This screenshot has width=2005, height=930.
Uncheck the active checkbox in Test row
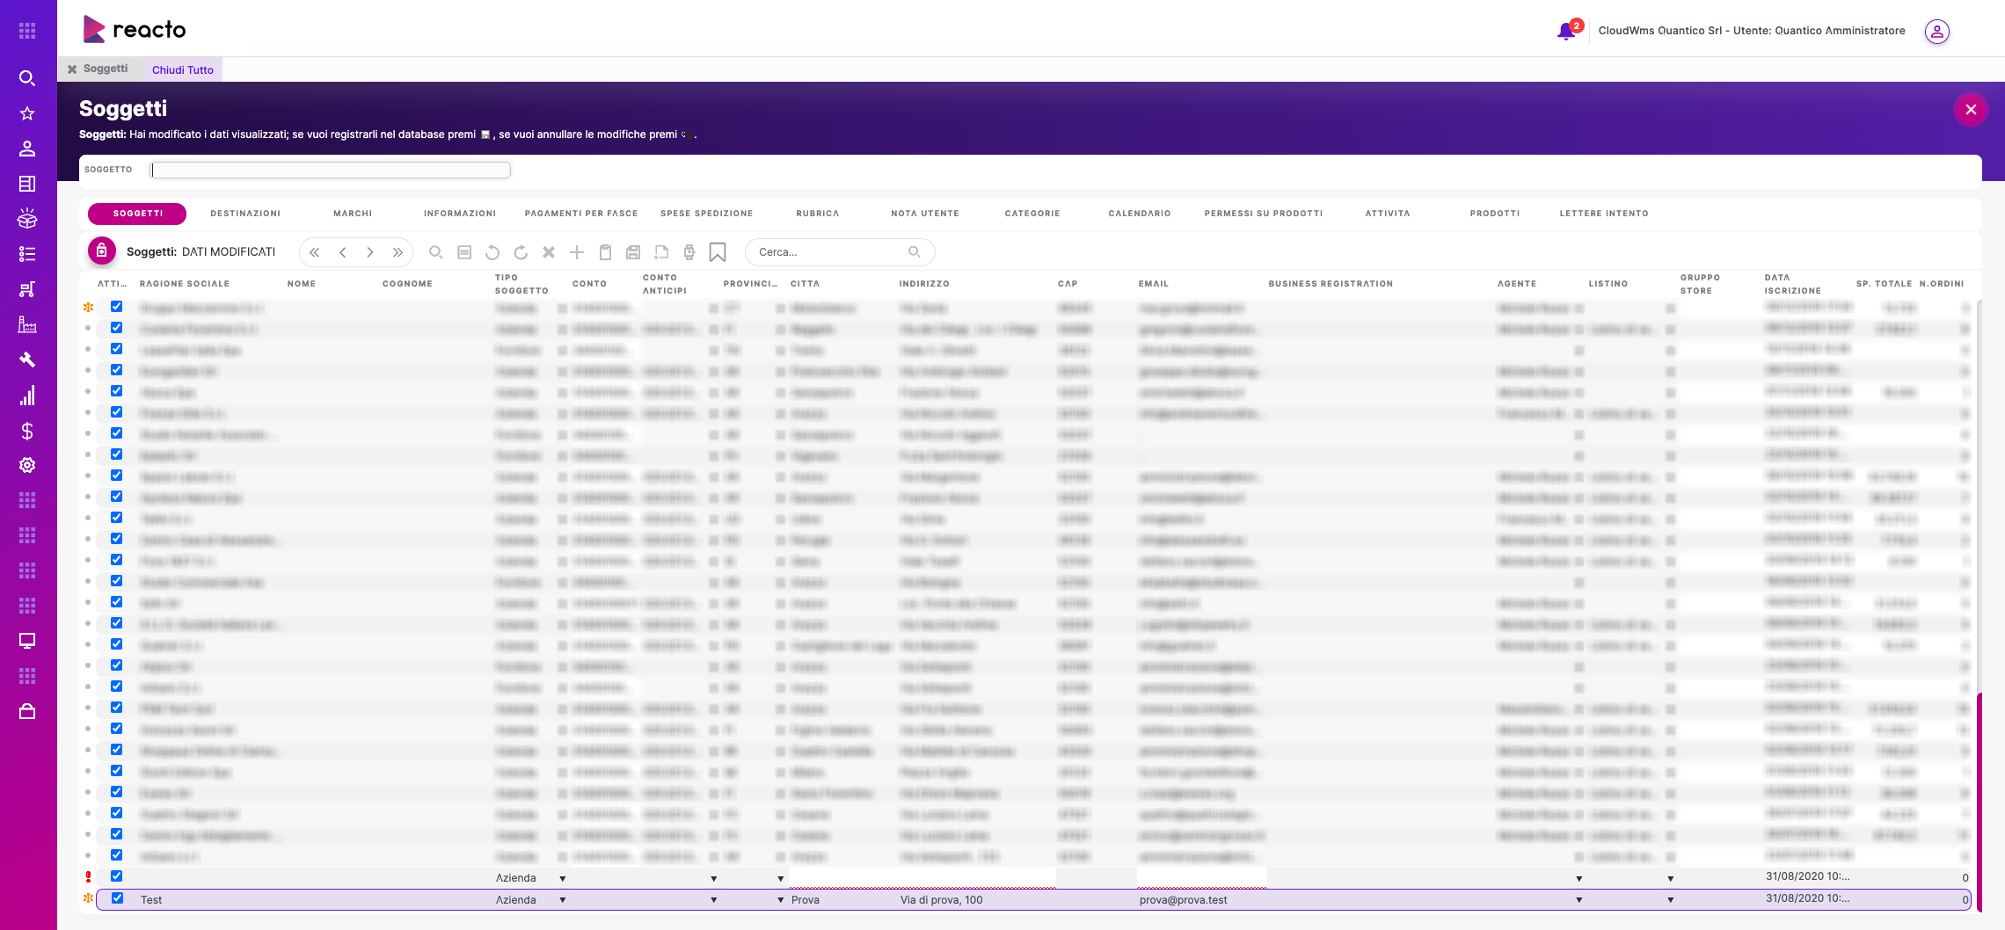click(x=117, y=898)
